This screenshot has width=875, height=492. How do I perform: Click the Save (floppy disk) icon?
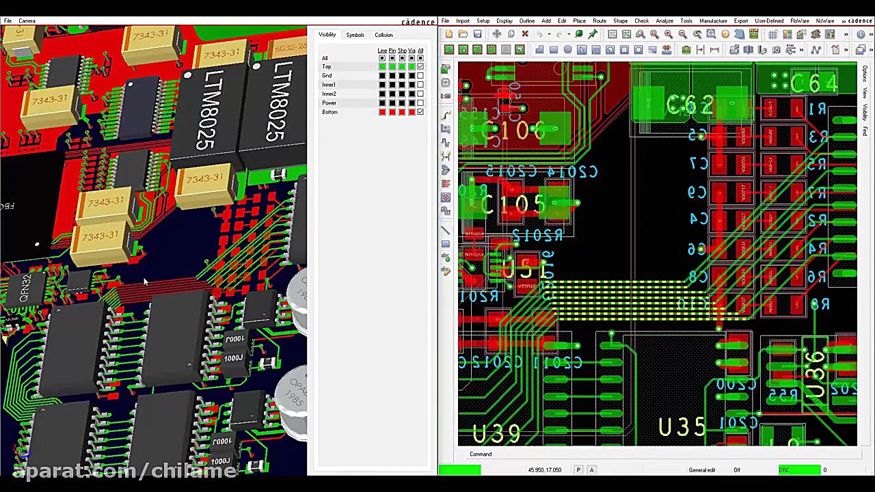pos(477,34)
